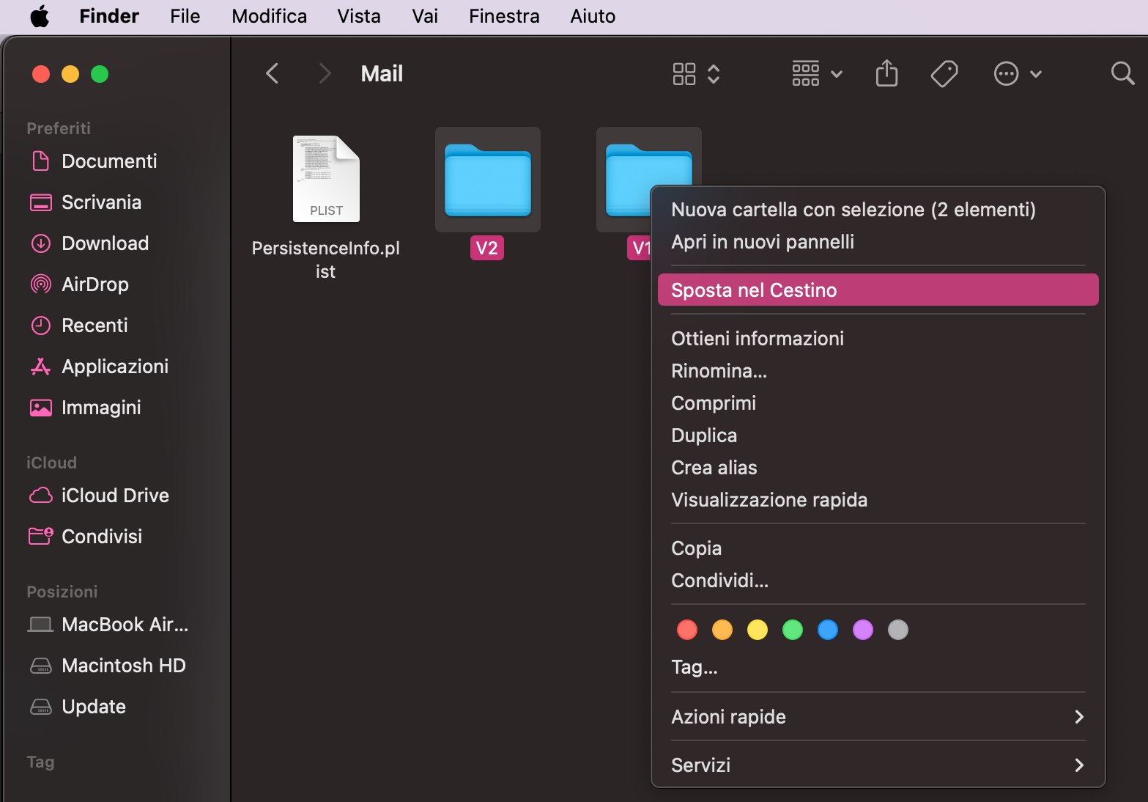This screenshot has width=1148, height=802.
Task: Select Macintosh HD in the sidebar
Action: tap(124, 666)
